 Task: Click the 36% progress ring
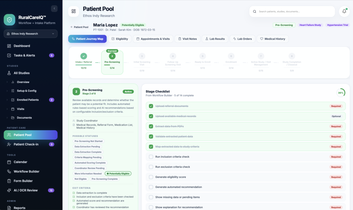[x=341, y=93]
